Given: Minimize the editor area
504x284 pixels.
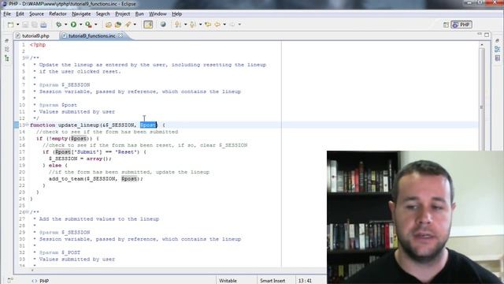Looking at the screenshot, I should [480, 34].
